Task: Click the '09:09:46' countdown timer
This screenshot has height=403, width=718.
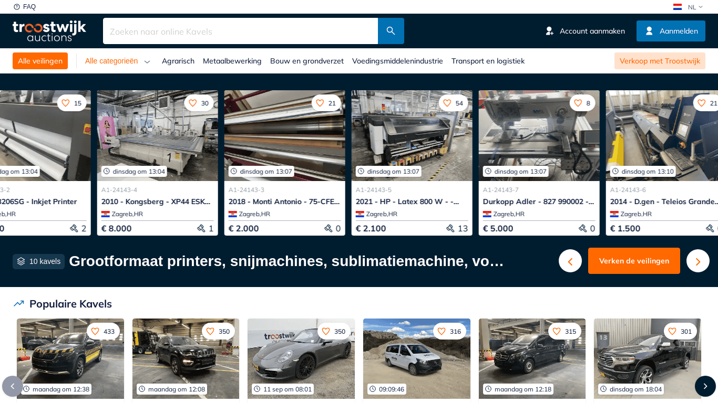Action: [387, 389]
